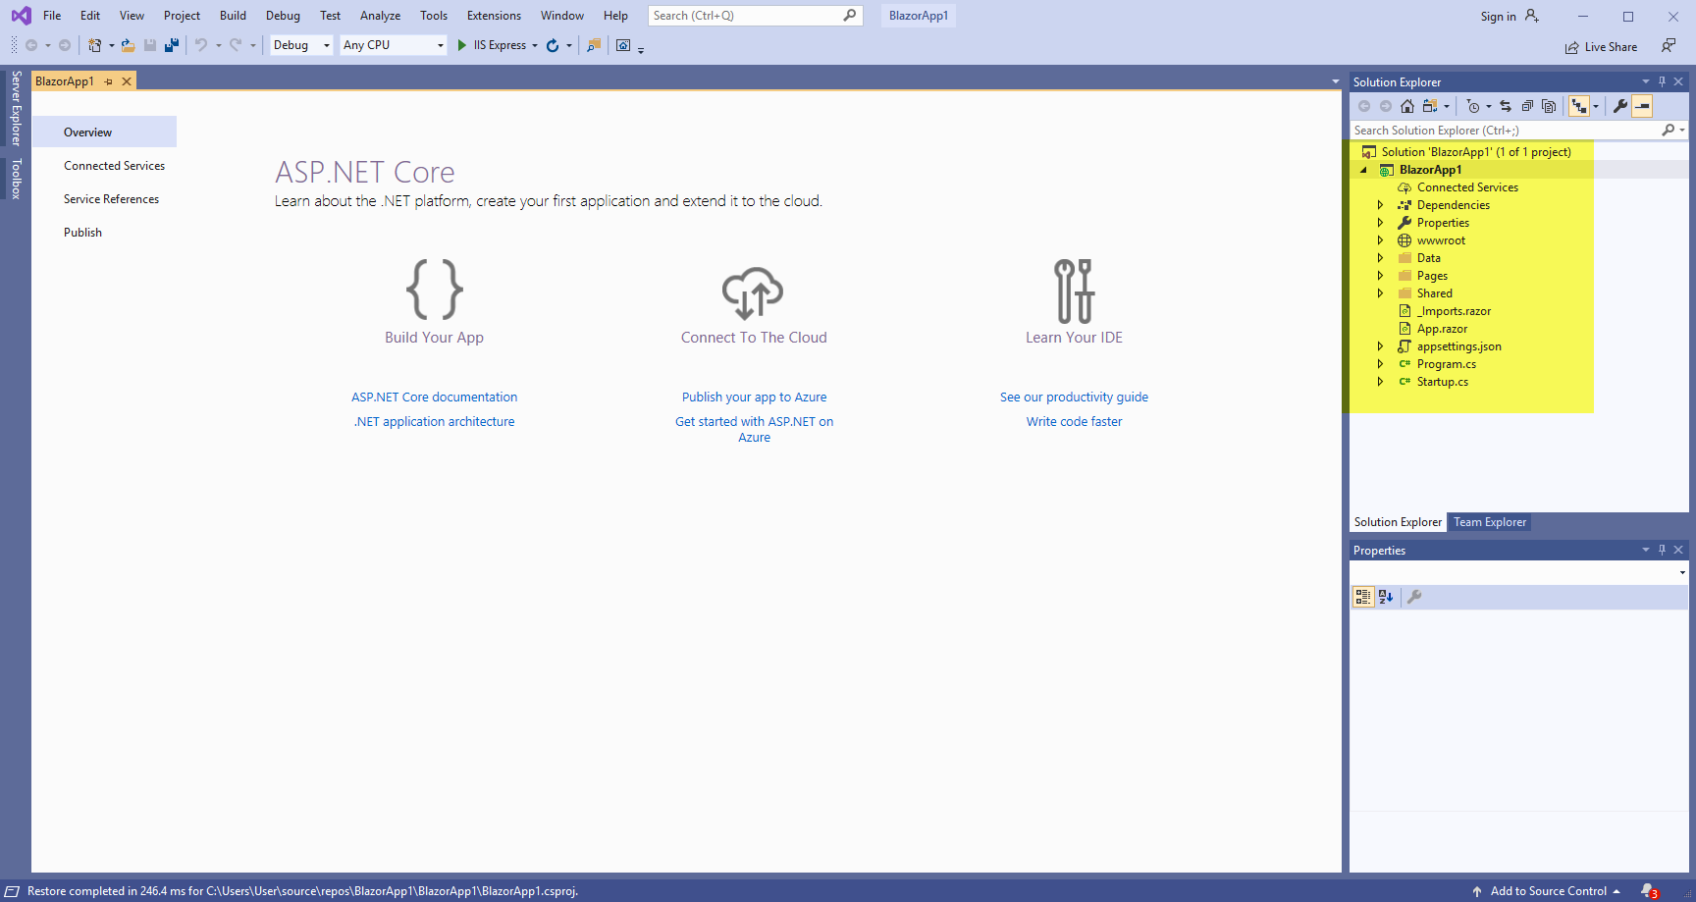
Task: Expand the wwwroot folder arrow
Action: pos(1380,240)
